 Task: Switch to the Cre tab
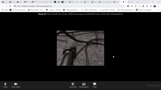click(64, 2)
